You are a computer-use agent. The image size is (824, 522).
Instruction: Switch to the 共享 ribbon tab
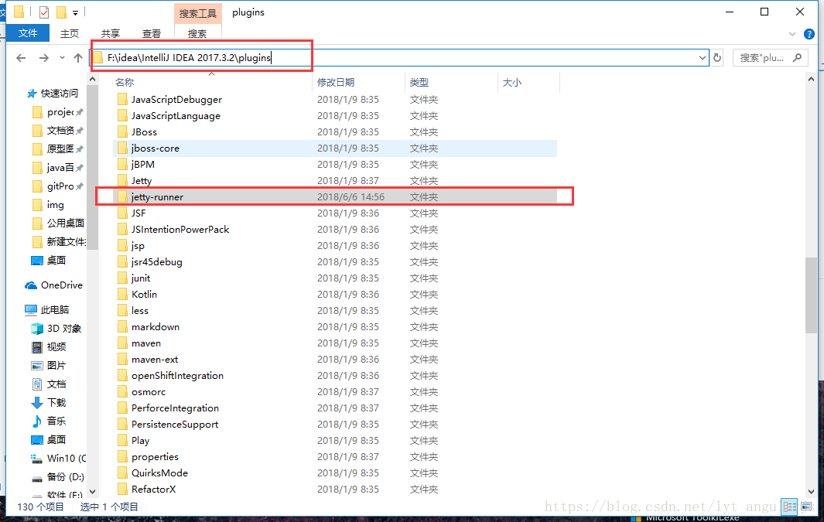click(x=111, y=33)
